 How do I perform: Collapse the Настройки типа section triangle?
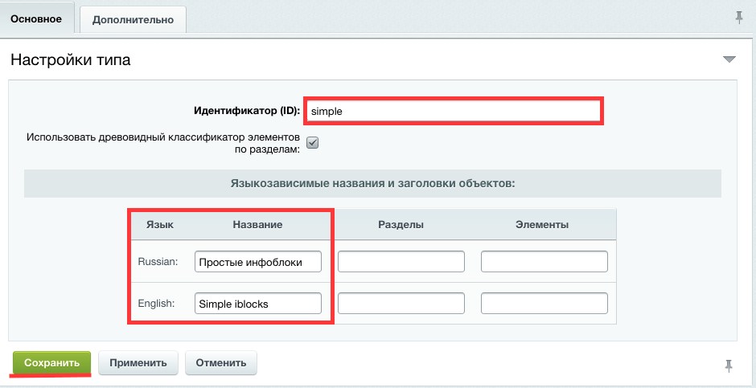(729, 59)
